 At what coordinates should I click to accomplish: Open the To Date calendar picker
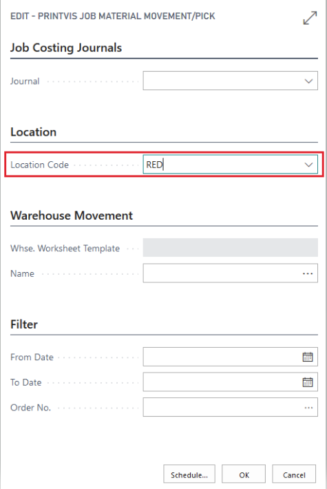308,382
